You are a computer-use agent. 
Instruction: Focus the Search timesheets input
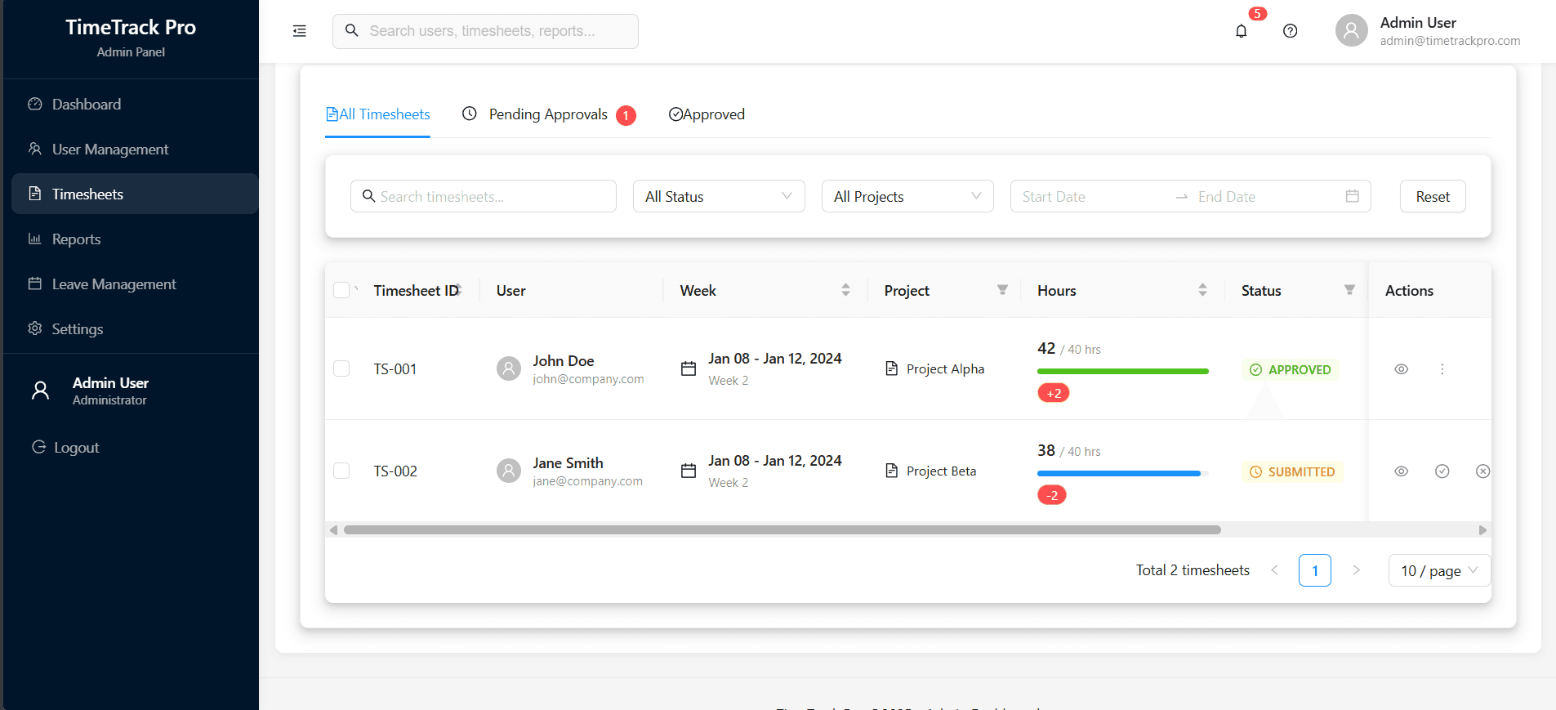(484, 196)
